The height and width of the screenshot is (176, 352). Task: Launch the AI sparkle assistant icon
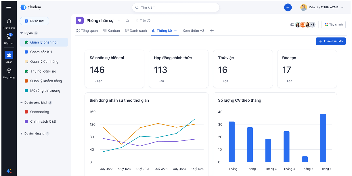click(9, 171)
